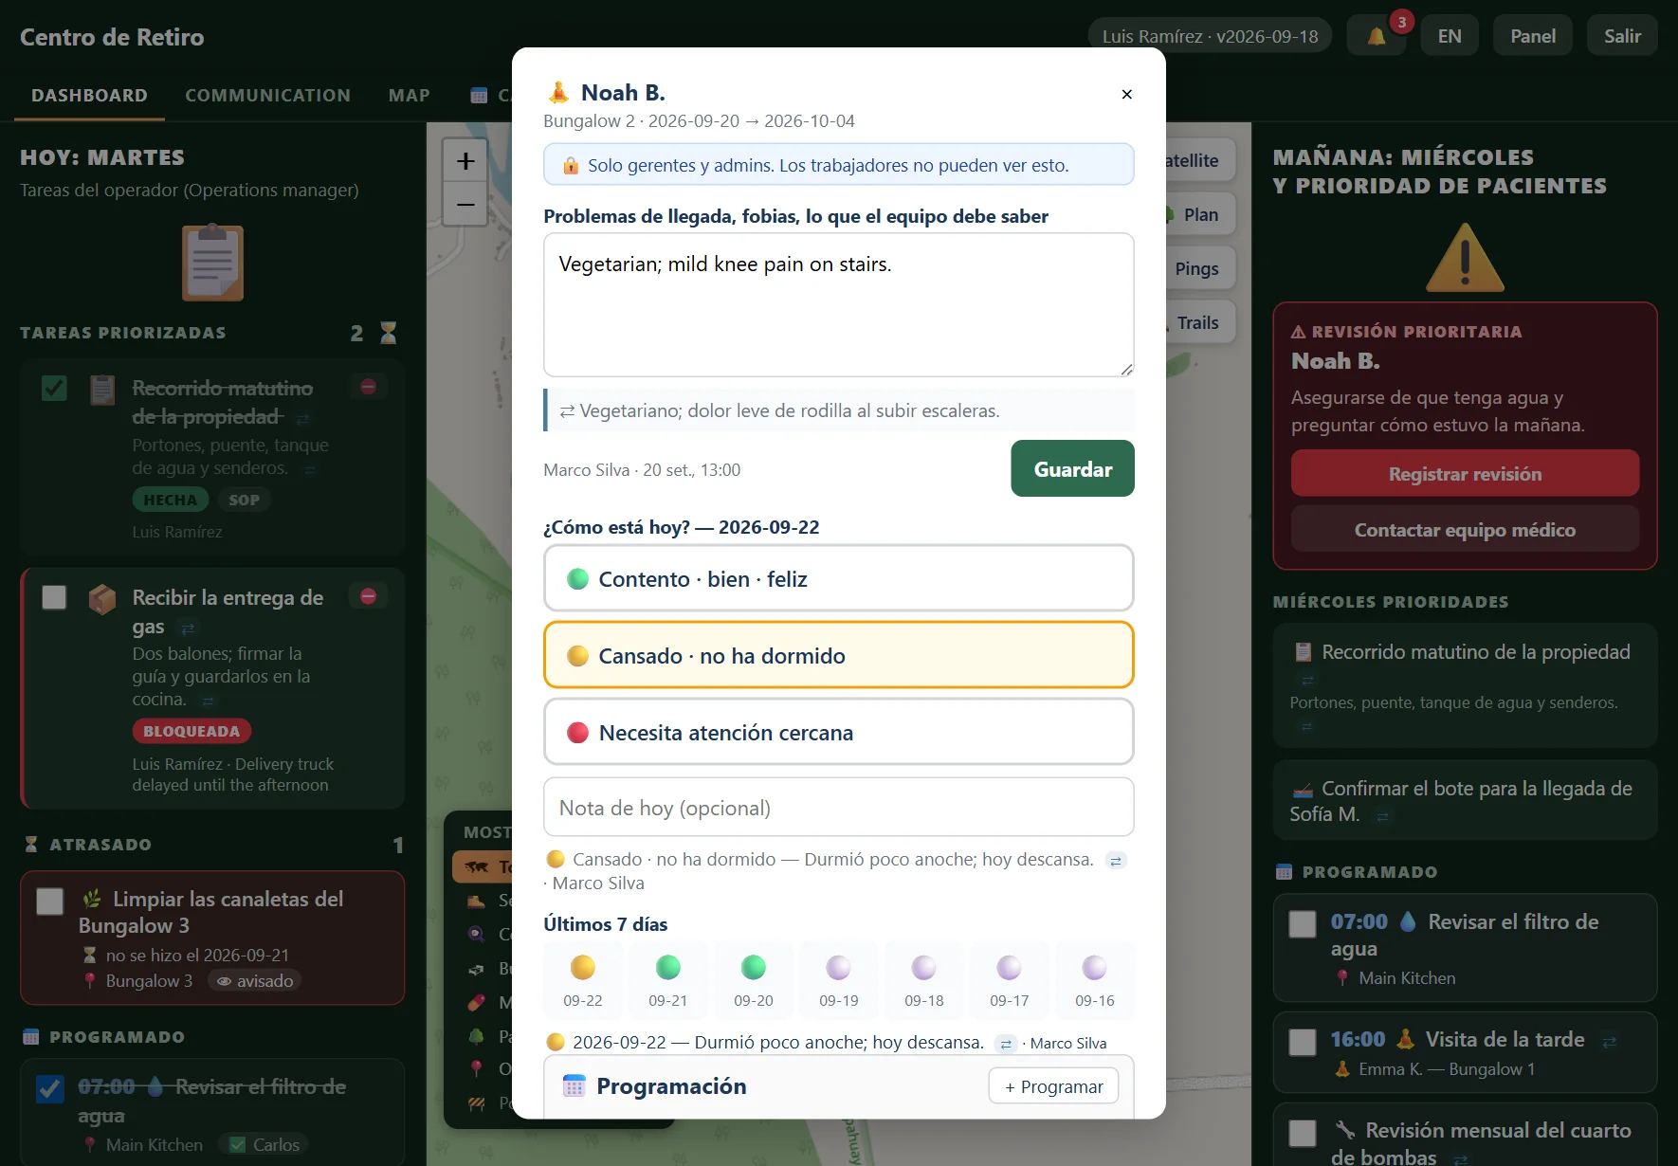Click translate icon after Durmió poco anoche status
The image size is (1678, 1166).
point(1116,861)
